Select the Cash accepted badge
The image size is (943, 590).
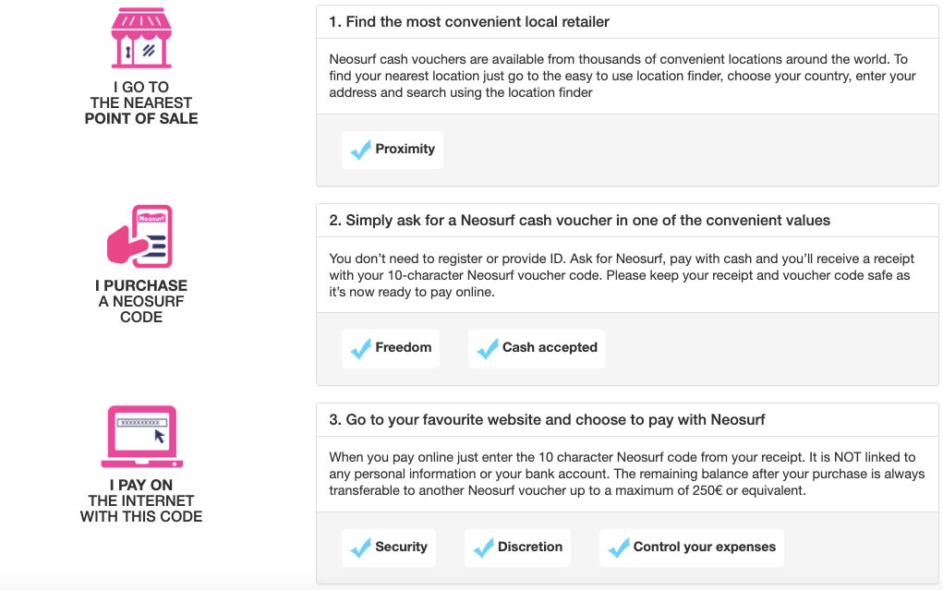[537, 348]
